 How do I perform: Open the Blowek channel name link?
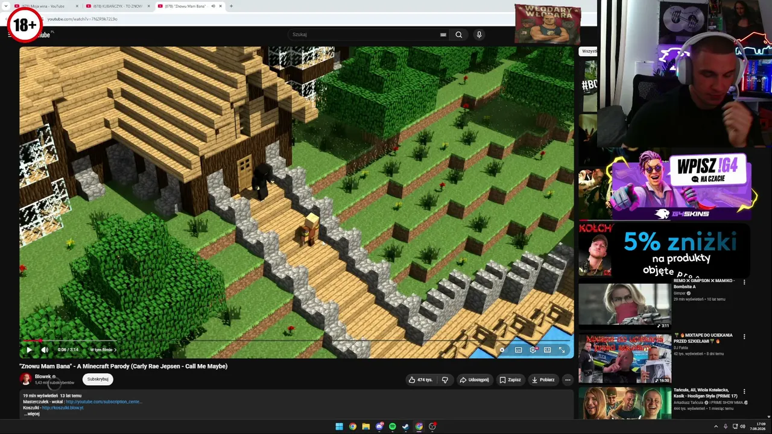click(43, 377)
